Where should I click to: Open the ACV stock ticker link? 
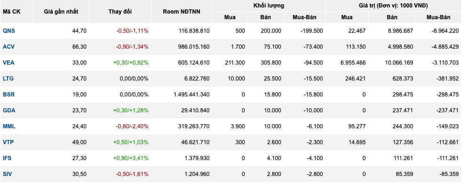click(x=8, y=47)
